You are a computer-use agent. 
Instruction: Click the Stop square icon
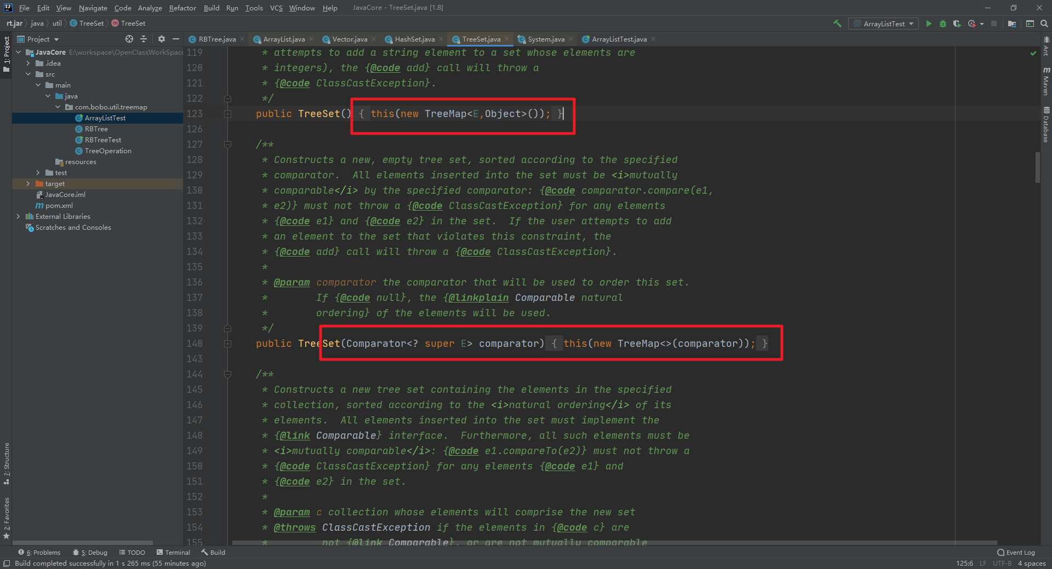click(994, 24)
